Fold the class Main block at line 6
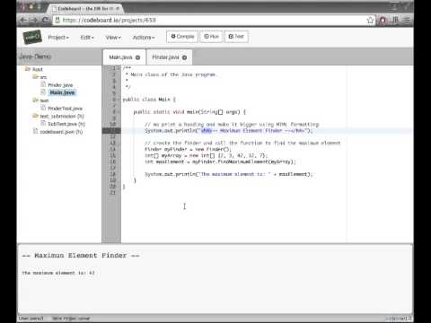431x323 pixels. coord(119,100)
